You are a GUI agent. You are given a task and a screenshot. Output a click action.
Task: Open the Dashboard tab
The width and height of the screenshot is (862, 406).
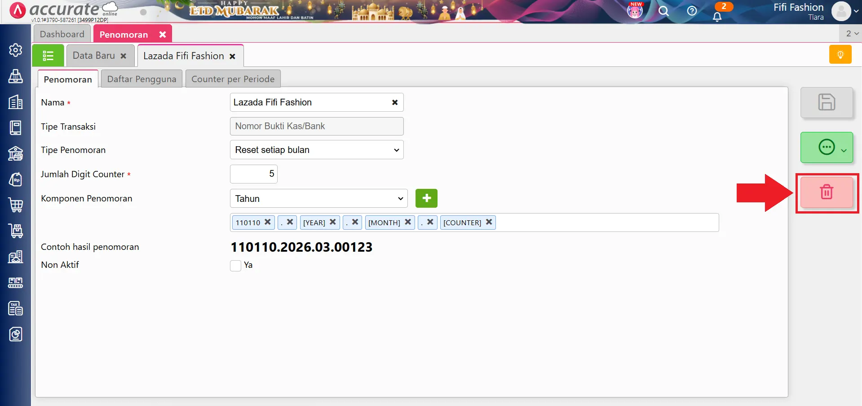coord(62,34)
